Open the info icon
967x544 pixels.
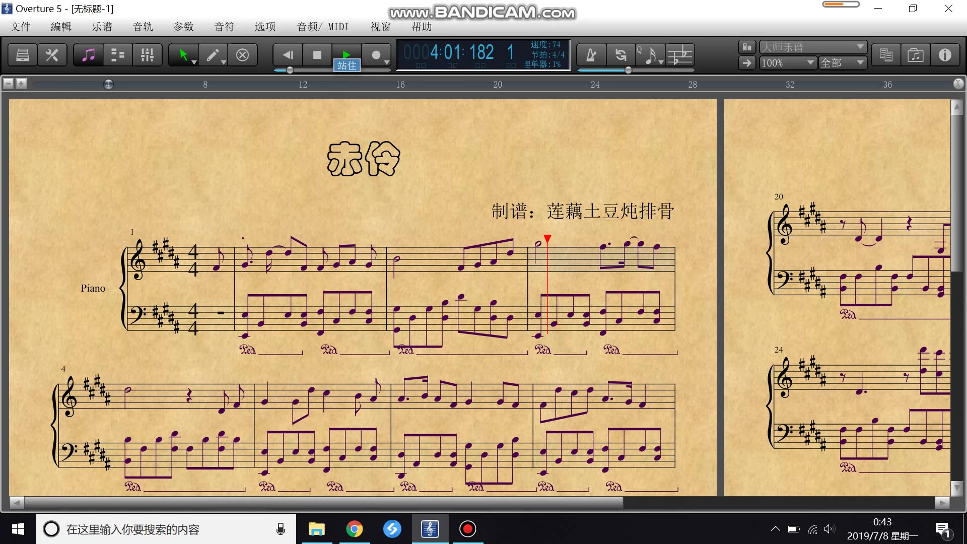[x=945, y=55]
